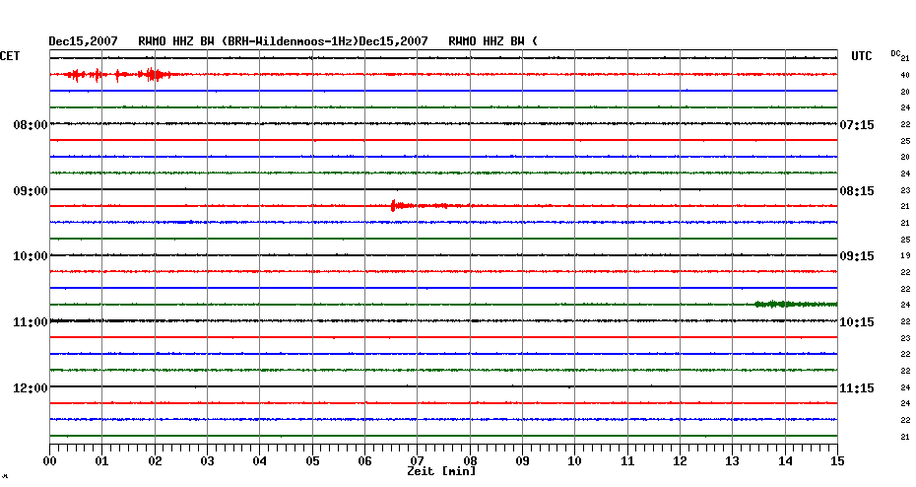Click minute label 01 on time axis
The height and width of the screenshot is (487, 916).
pyautogui.click(x=101, y=460)
